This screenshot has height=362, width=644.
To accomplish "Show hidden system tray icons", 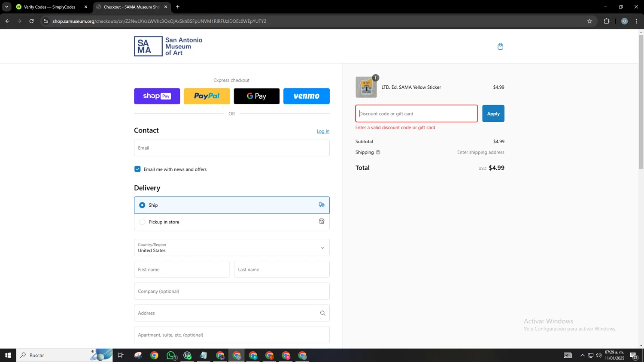I will pyautogui.click(x=582, y=355).
